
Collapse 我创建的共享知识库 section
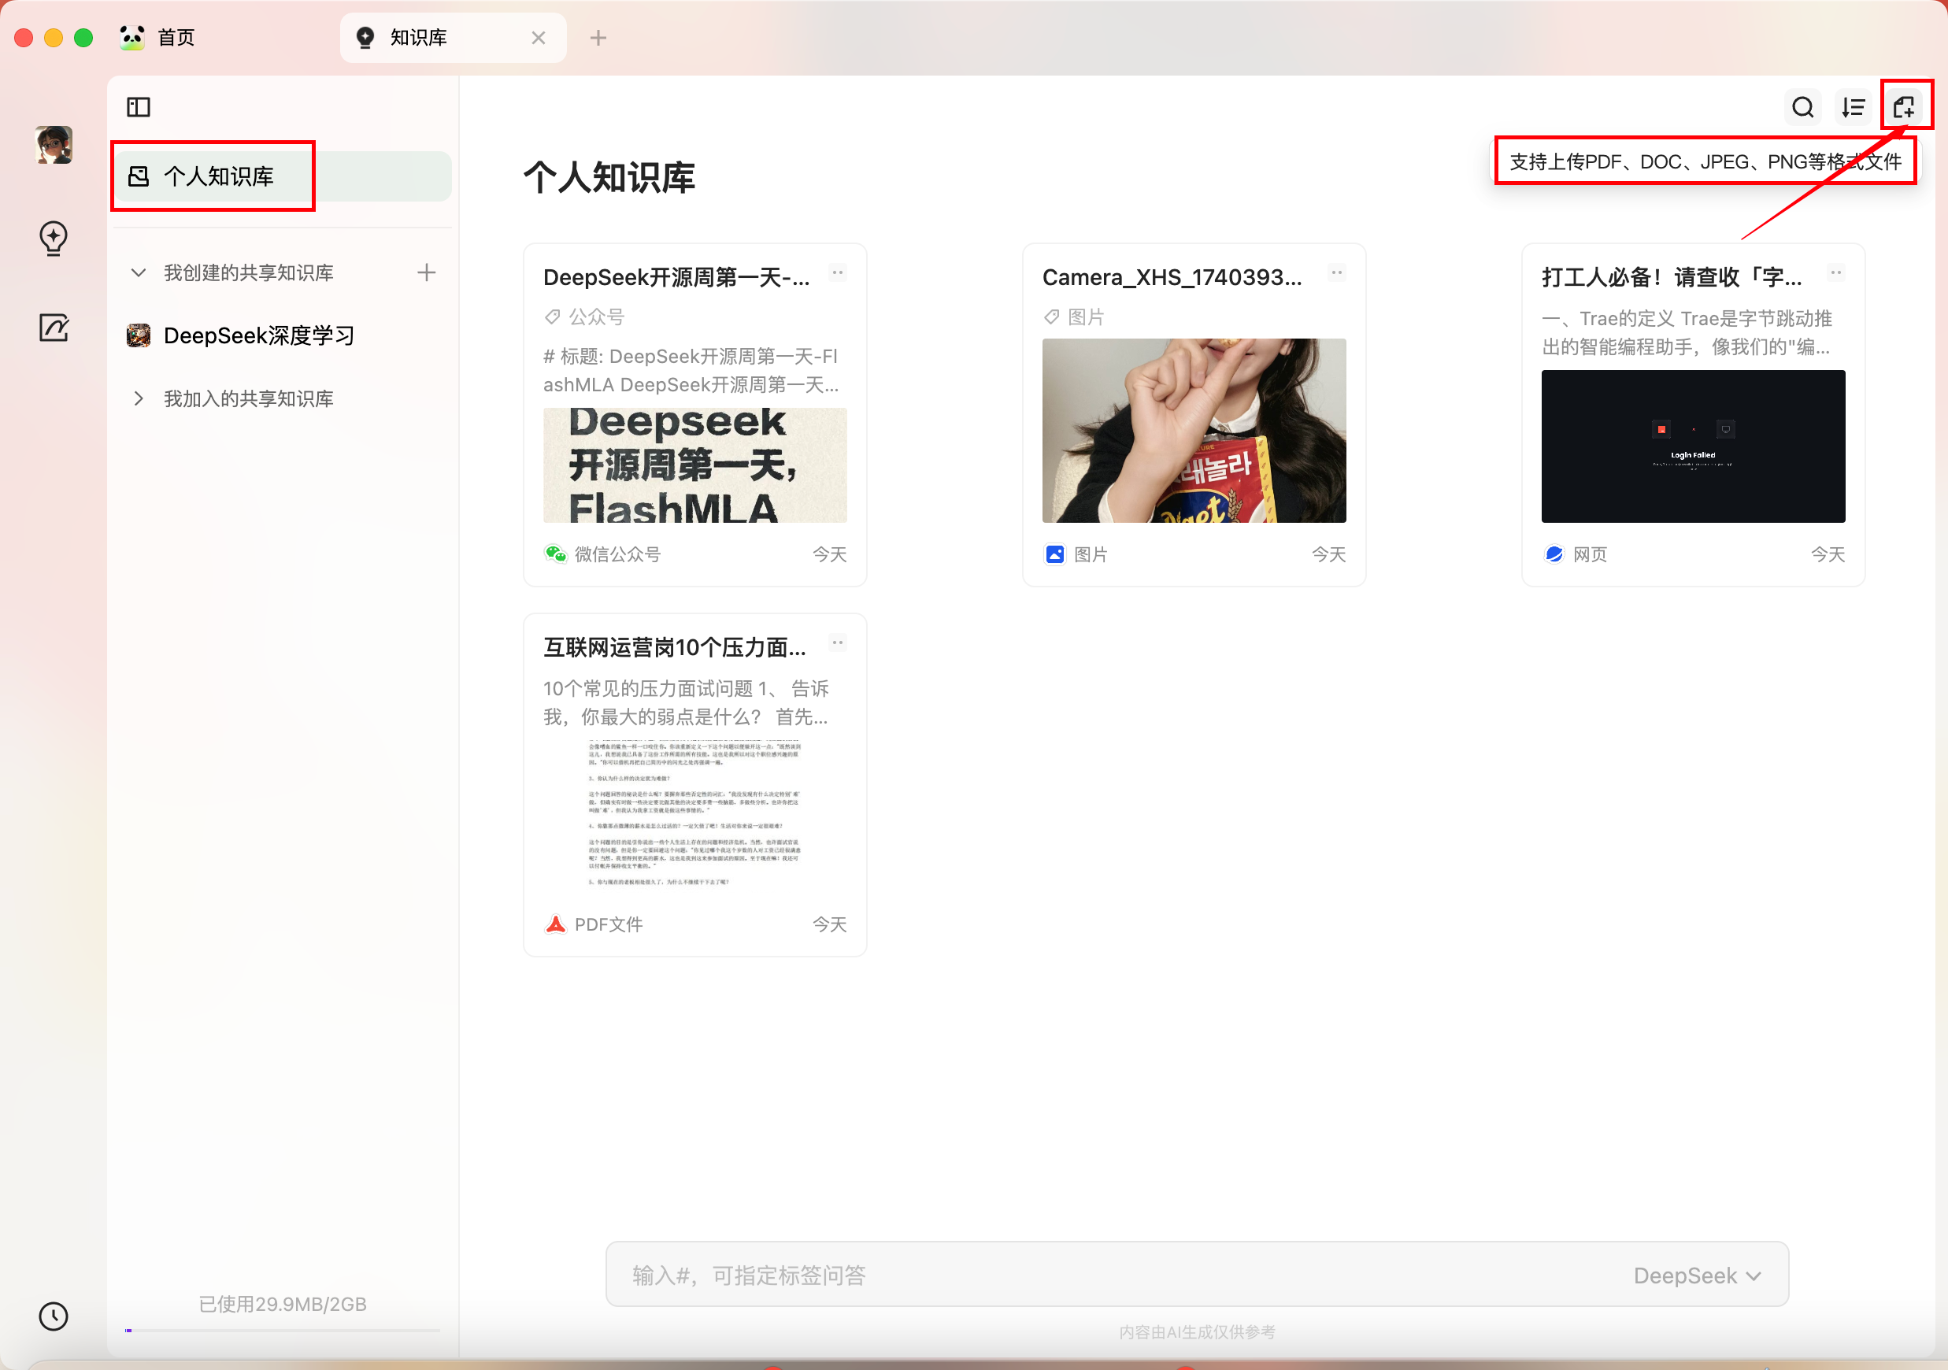(139, 272)
